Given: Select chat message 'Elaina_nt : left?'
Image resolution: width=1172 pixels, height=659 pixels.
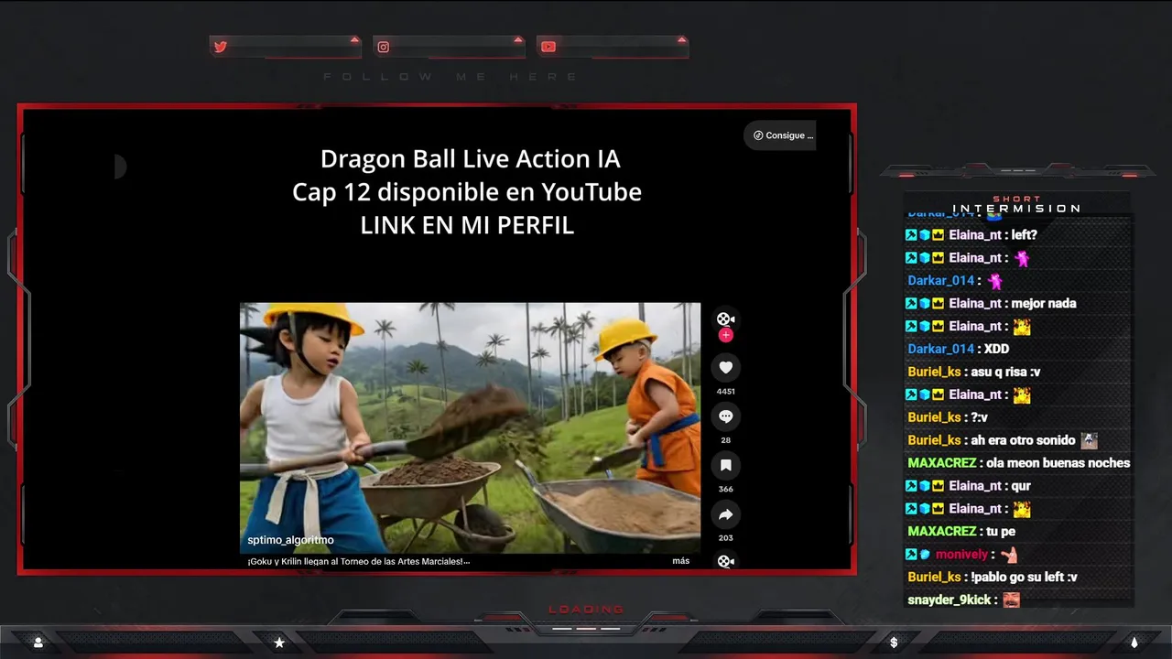Looking at the screenshot, I should click(971, 235).
